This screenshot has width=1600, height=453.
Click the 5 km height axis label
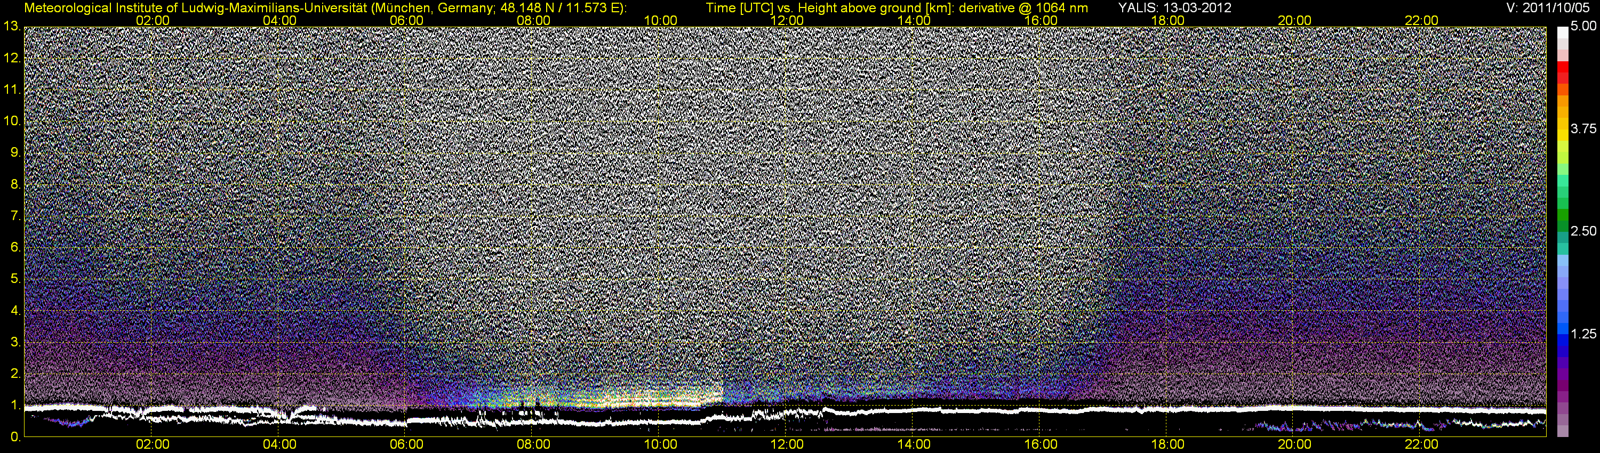coord(15,279)
